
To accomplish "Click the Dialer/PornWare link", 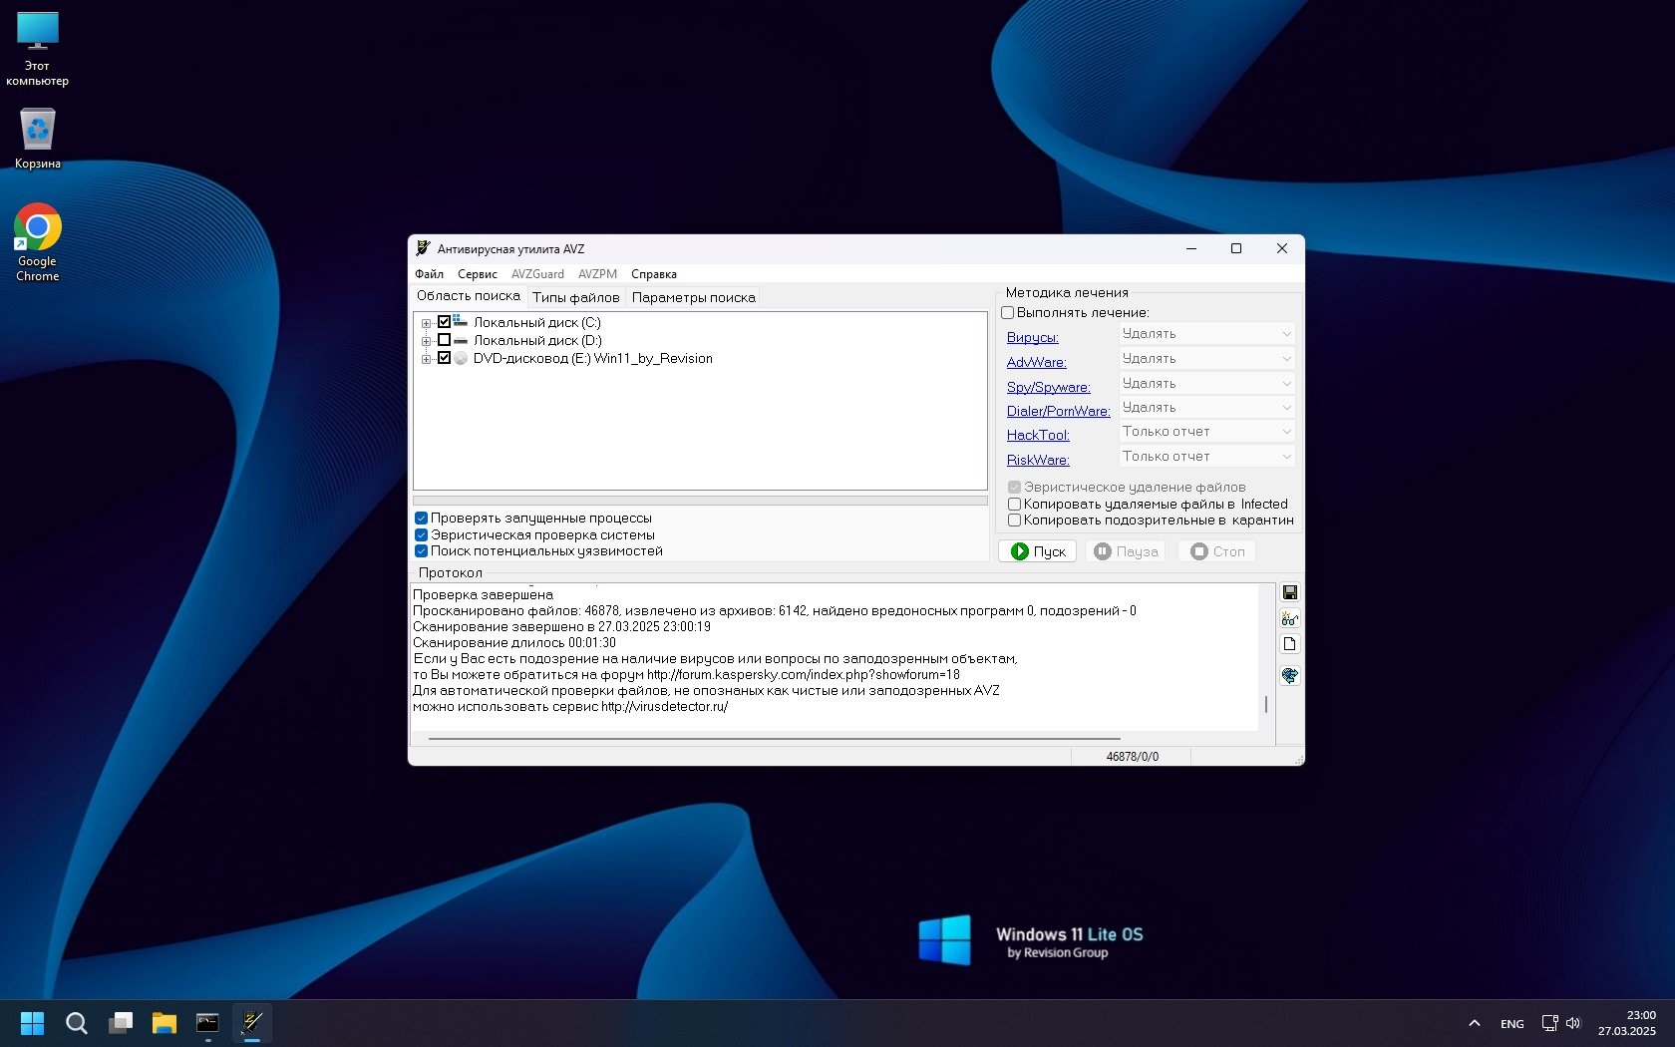I will coord(1059,412).
